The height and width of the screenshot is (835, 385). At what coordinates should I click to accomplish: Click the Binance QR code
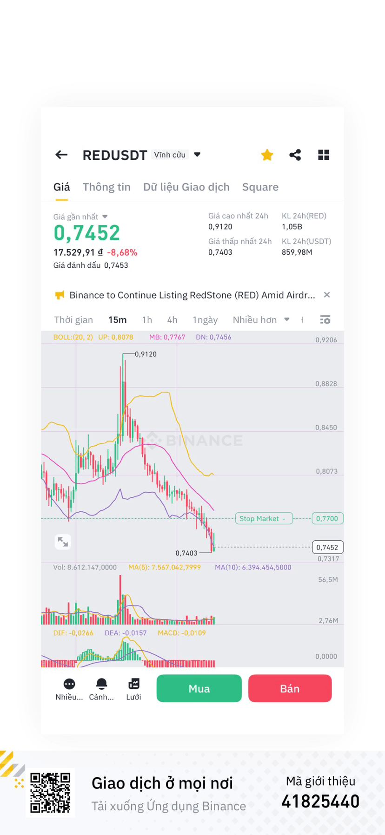pyautogui.click(x=50, y=793)
